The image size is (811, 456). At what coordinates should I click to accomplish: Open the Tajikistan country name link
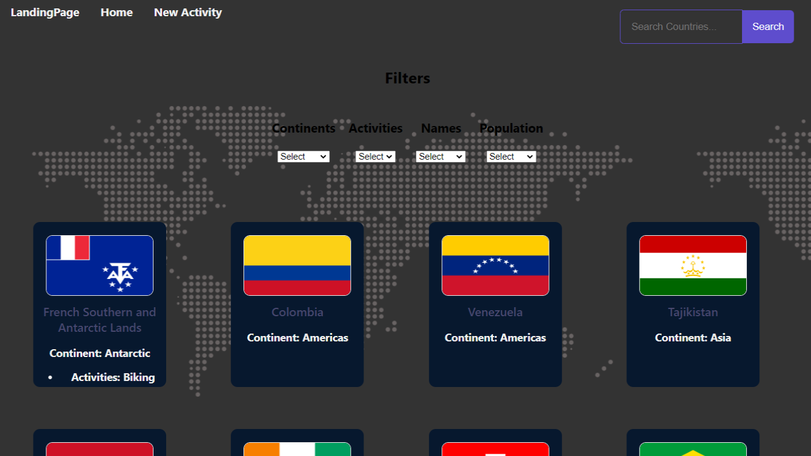pos(693,312)
